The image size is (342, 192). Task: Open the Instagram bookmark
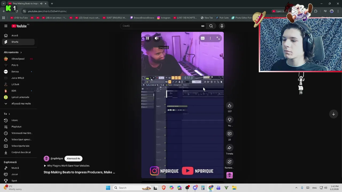[x=164, y=18]
